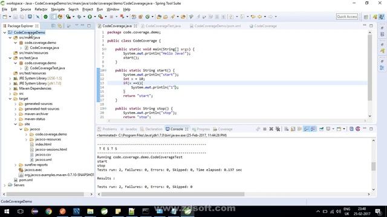Viewport: 387px width, 217px height.
Task: Click the editor vertical scrollbar
Action: [369, 68]
